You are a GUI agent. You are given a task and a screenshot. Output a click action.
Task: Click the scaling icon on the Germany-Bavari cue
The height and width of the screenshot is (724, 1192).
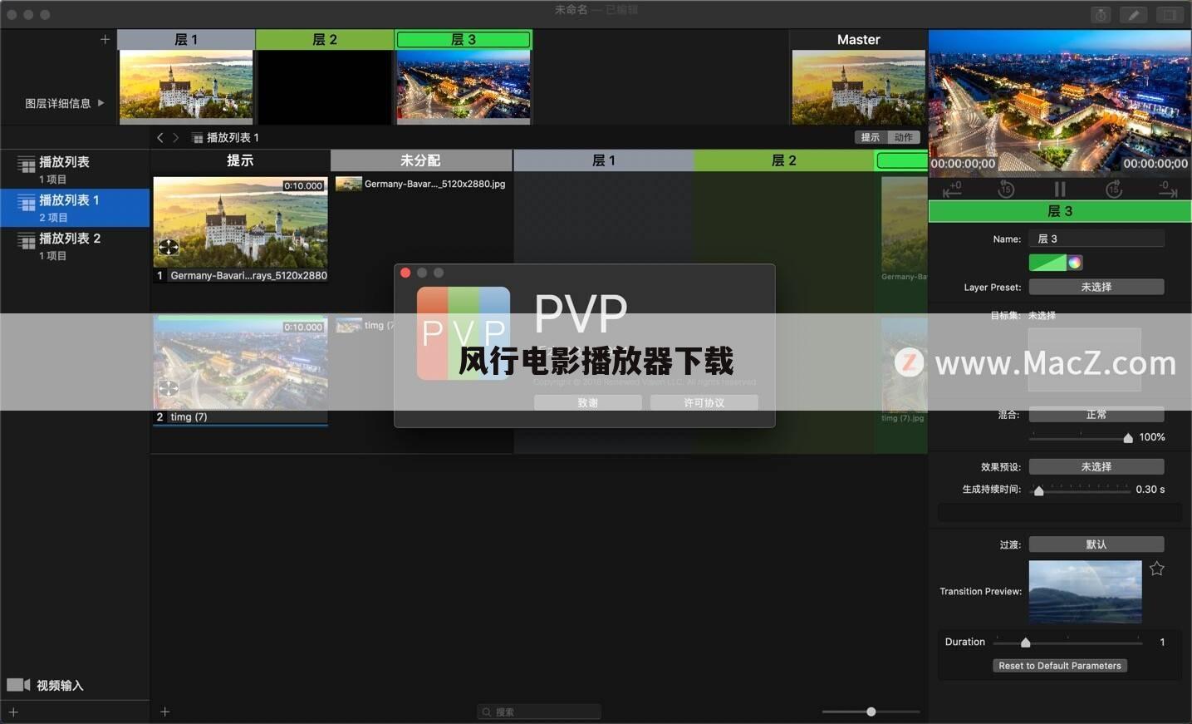pos(169,247)
